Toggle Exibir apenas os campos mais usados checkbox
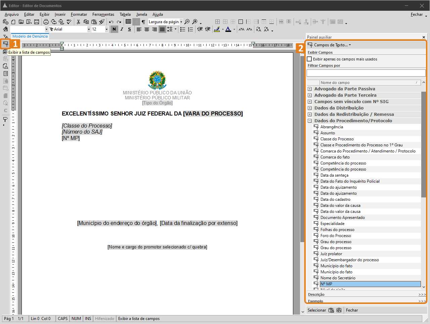 309,59
